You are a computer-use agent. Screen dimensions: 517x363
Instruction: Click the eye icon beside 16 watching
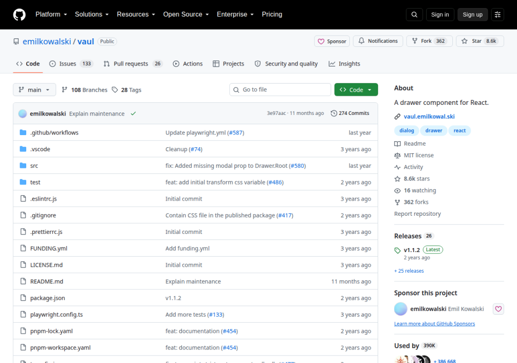[397, 191]
